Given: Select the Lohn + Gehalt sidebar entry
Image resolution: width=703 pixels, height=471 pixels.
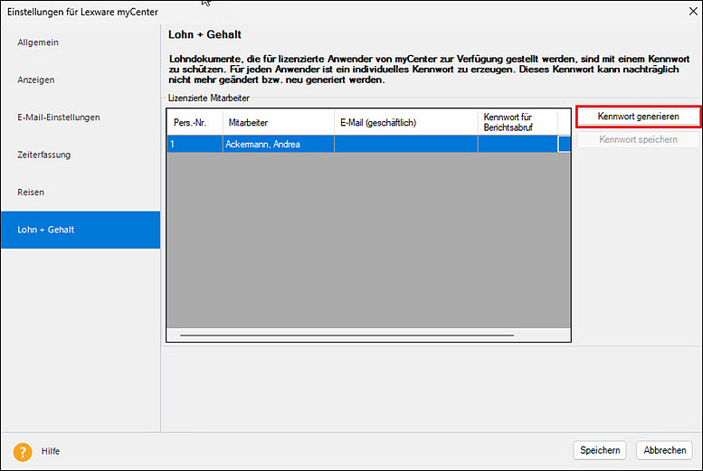Looking at the screenshot, I should pyautogui.click(x=46, y=230).
